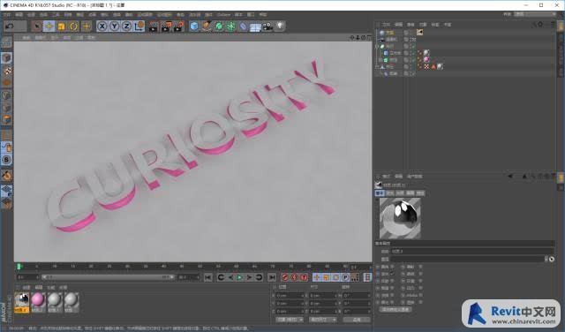Open the Floor environment icon
The image size is (565, 332).
(x=255, y=27)
